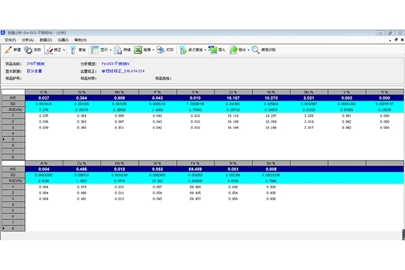Open the 仪器(I) menu
Viewport: 405px width, 270px height.
pos(61,40)
